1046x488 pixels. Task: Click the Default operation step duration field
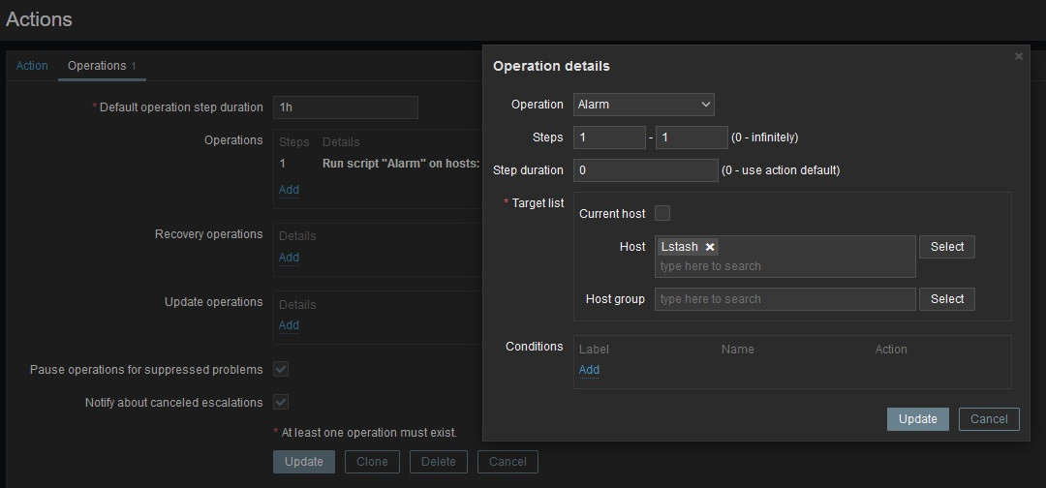pyautogui.click(x=345, y=107)
